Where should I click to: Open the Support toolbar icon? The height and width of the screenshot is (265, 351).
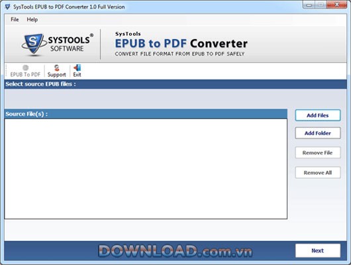[x=57, y=71]
